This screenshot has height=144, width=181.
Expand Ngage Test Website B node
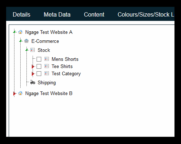14,94
